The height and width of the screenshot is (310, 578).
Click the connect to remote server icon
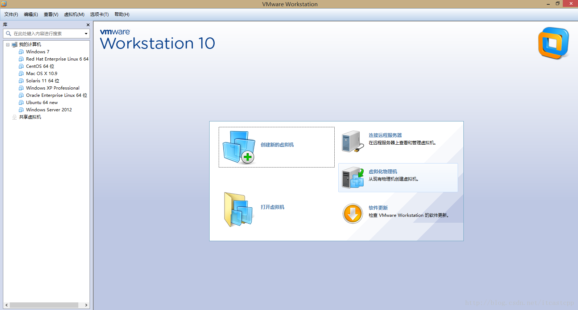coord(353,141)
